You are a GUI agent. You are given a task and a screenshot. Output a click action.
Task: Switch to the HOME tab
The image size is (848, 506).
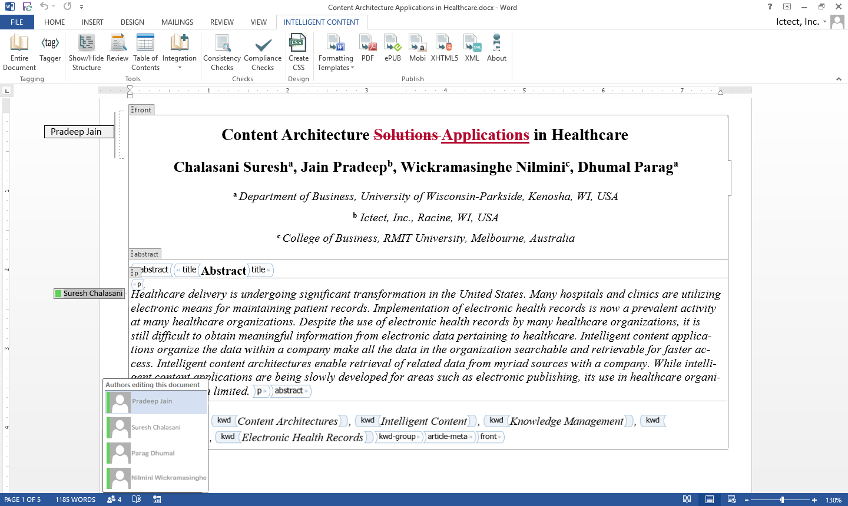(x=55, y=22)
